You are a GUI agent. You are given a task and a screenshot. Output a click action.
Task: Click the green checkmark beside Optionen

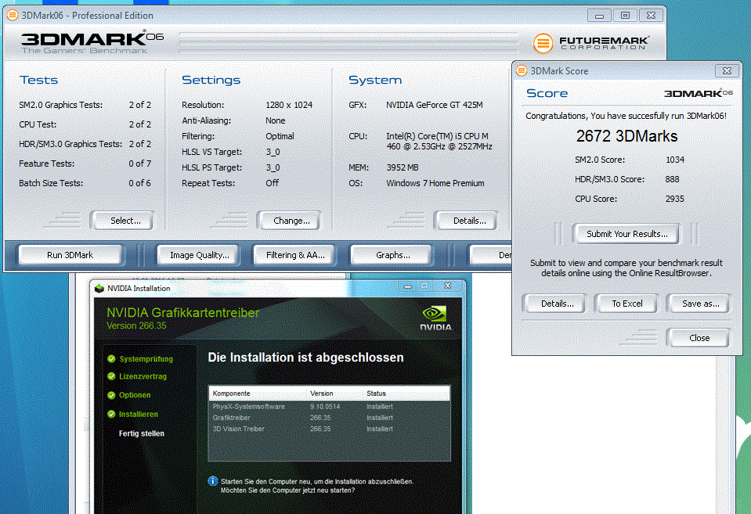(112, 395)
